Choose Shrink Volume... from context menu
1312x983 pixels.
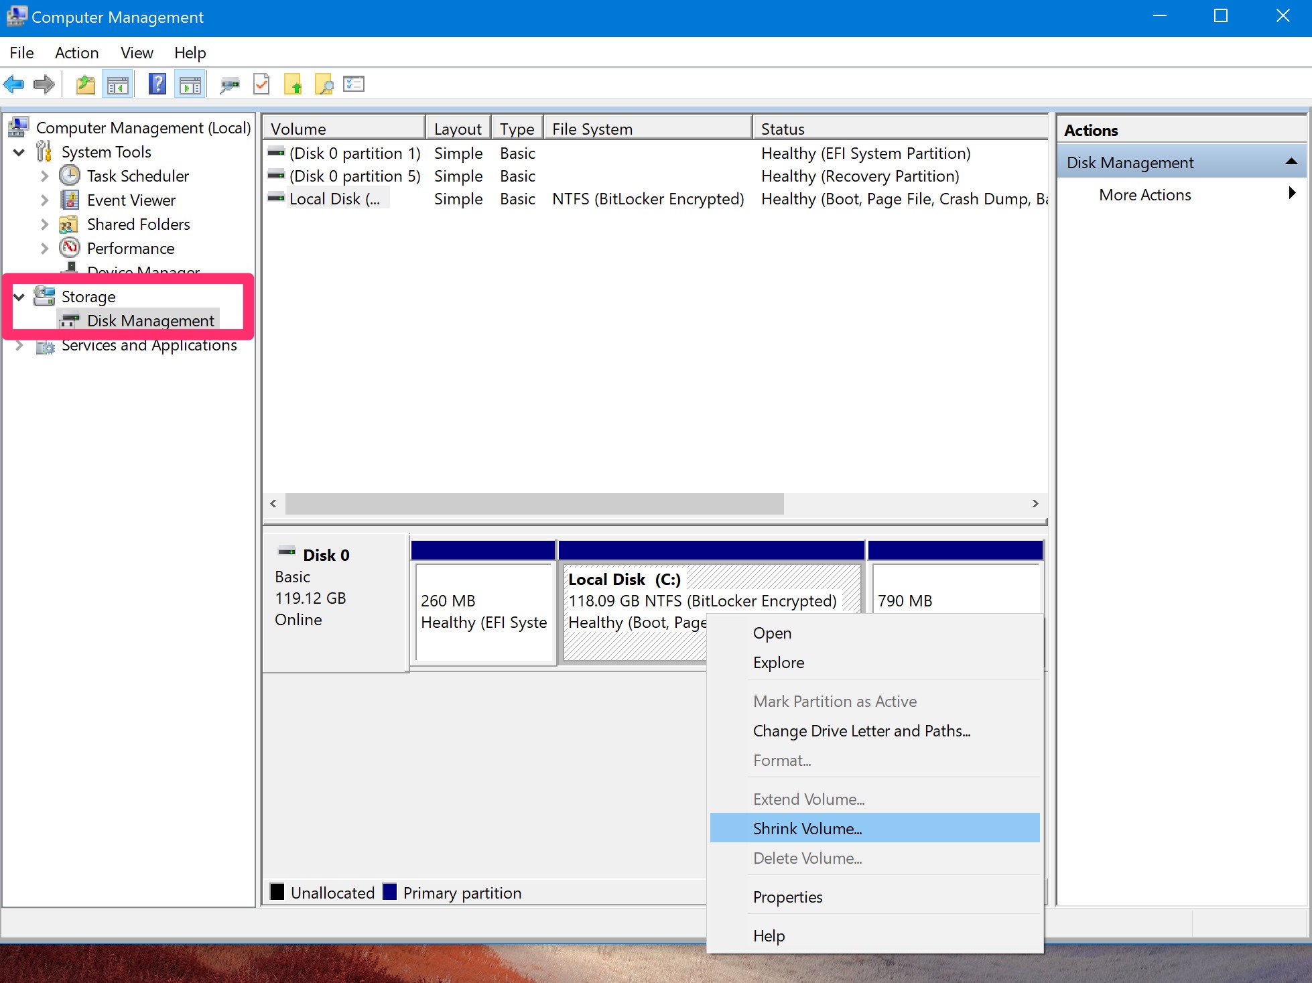[874, 828]
